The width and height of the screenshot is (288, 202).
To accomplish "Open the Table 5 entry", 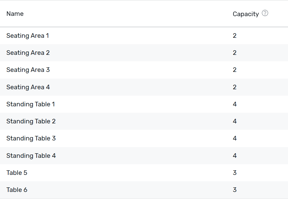I will [144, 173].
